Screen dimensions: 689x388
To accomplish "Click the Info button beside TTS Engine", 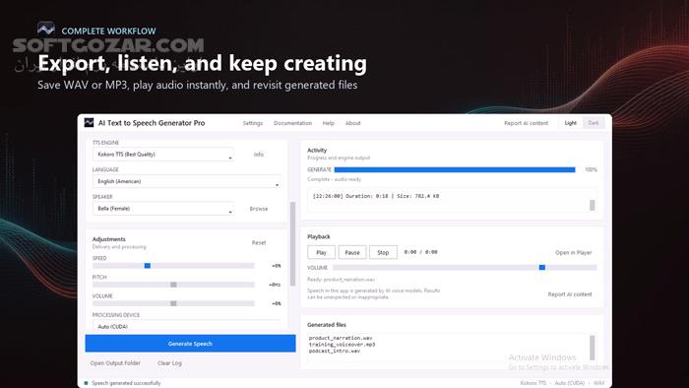I will (259, 155).
